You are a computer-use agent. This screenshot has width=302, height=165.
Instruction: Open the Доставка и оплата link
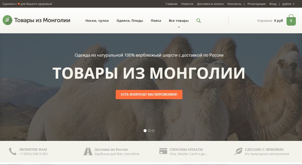click(x=210, y=4)
